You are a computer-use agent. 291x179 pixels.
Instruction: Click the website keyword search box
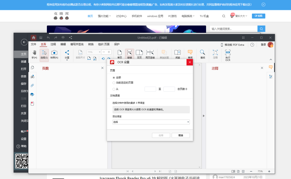[x=234, y=29]
